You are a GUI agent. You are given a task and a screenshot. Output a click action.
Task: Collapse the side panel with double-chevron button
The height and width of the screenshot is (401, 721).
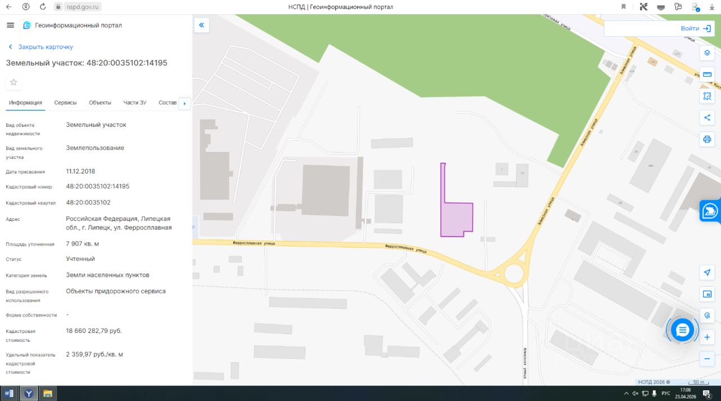point(202,25)
